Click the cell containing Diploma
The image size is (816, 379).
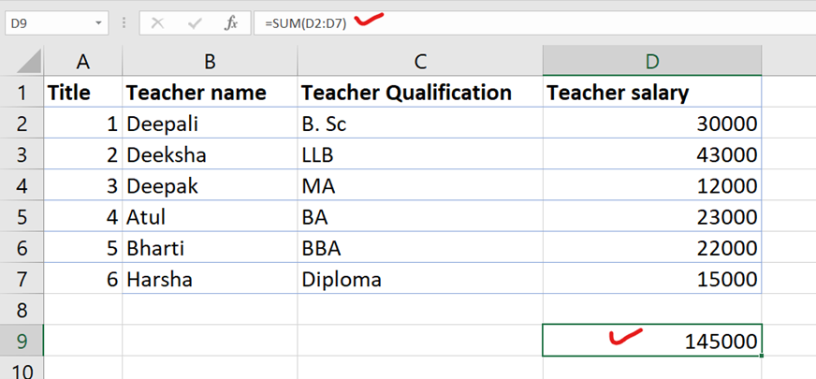tap(419, 279)
